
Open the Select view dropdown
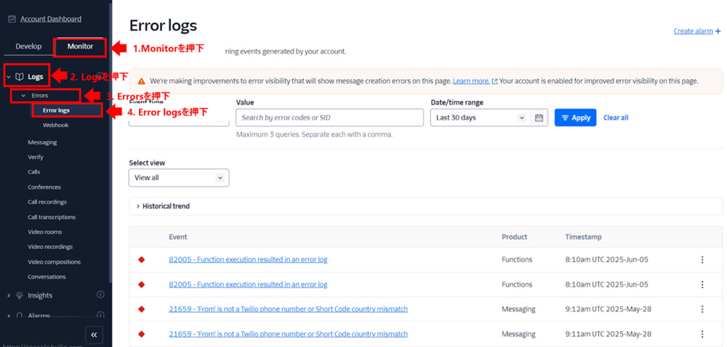pyautogui.click(x=179, y=178)
